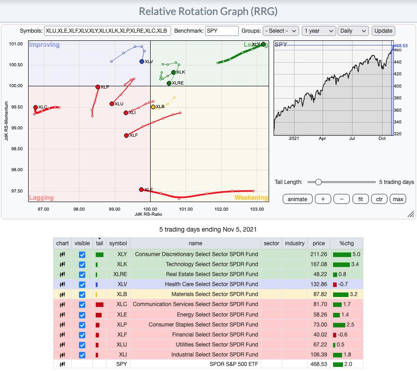Click the max button
Viewport: 417px width, 371px height.
pos(398,199)
